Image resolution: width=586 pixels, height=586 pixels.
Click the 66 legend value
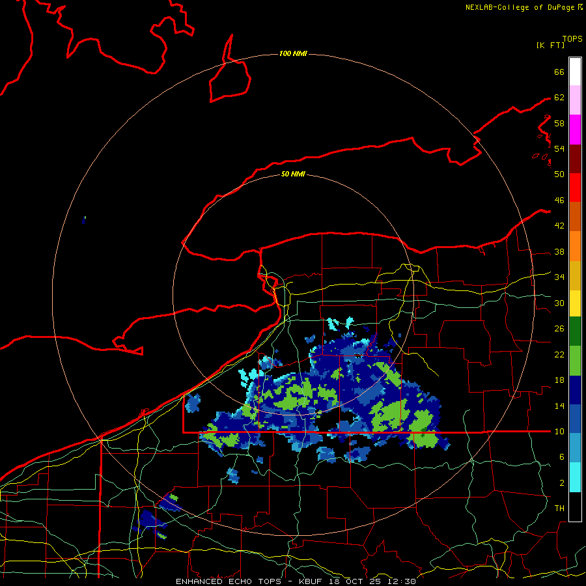559,72
